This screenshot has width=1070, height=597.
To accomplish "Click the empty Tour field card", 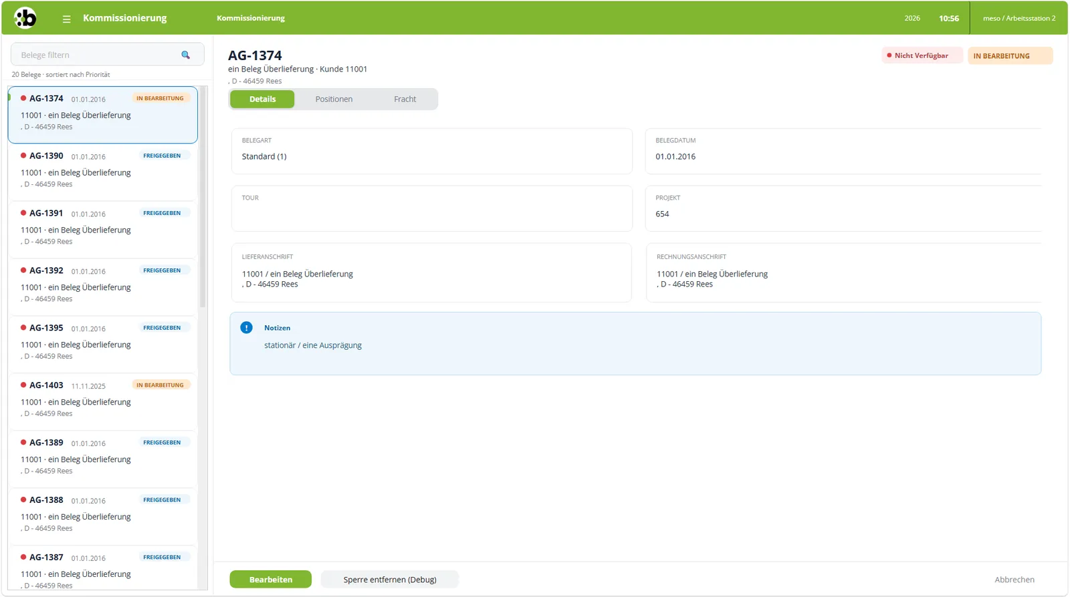I will (x=432, y=208).
